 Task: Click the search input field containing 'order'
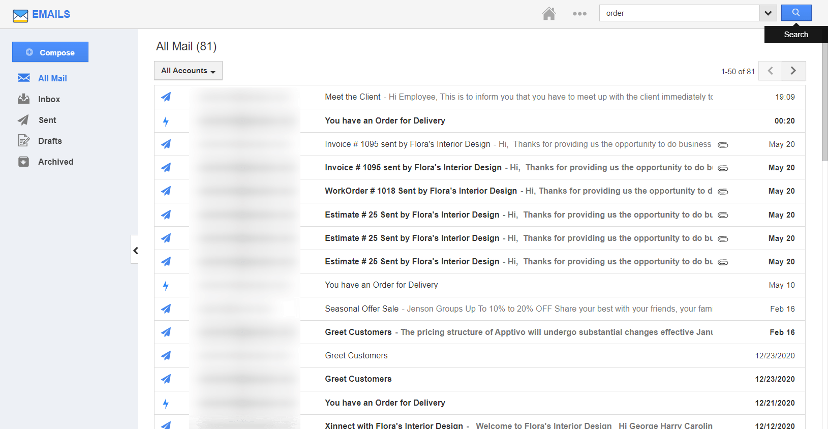pos(680,13)
